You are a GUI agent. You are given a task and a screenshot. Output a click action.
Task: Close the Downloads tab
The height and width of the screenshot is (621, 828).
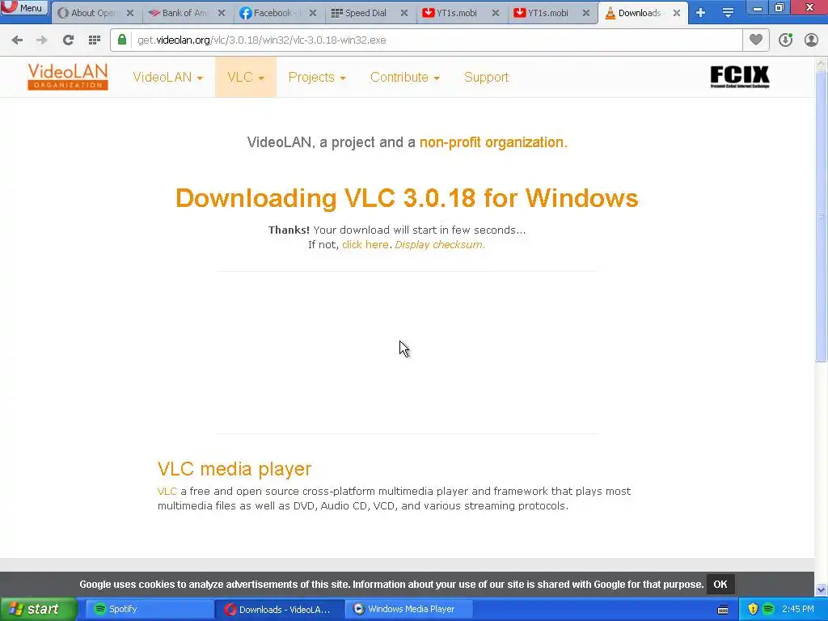(x=677, y=13)
